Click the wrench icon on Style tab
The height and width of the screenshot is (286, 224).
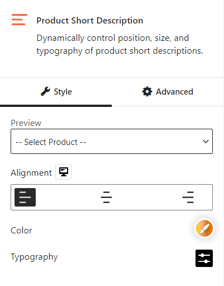(x=45, y=91)
